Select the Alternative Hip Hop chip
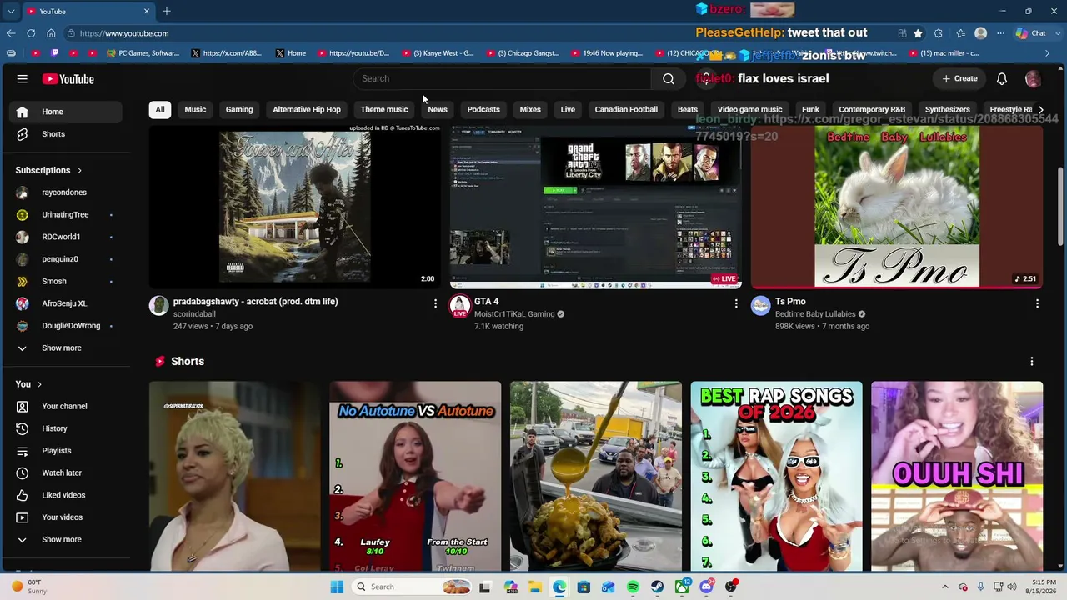 pyautogui.click(x=307, y=109)
